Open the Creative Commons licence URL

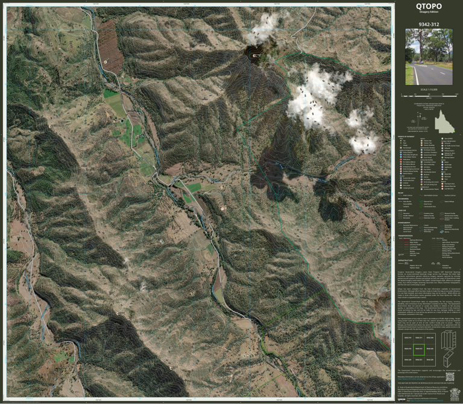tap(427, 401)
